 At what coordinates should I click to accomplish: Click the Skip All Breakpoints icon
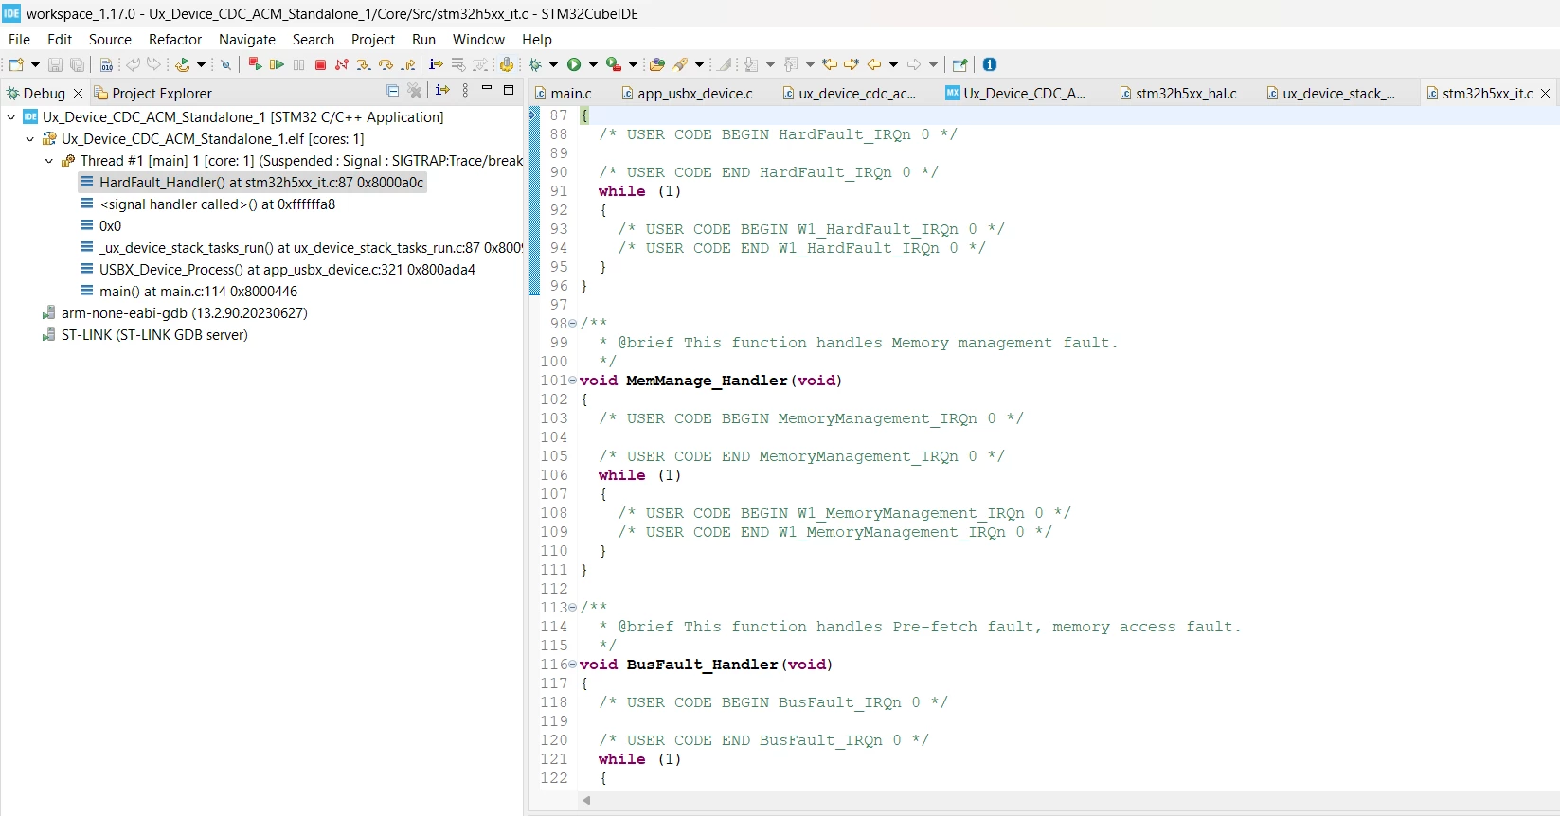click(225, 64)
